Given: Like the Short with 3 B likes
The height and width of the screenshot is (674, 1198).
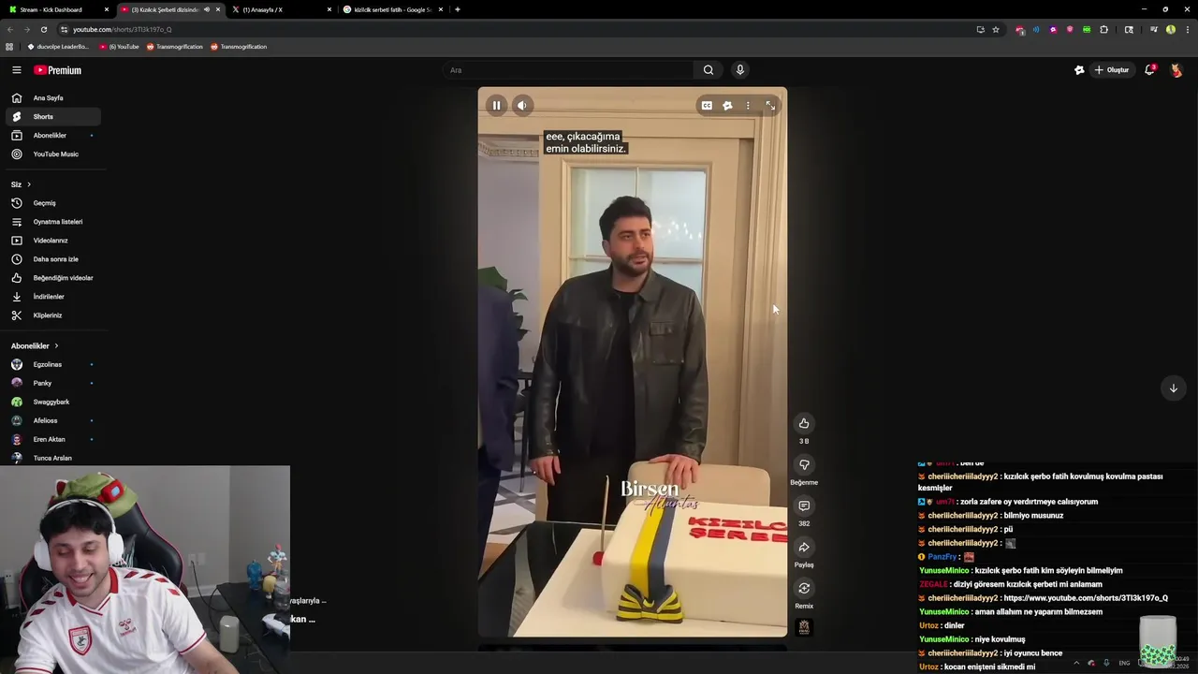Looking at the screenshot, I should click(x=804, y=423).
